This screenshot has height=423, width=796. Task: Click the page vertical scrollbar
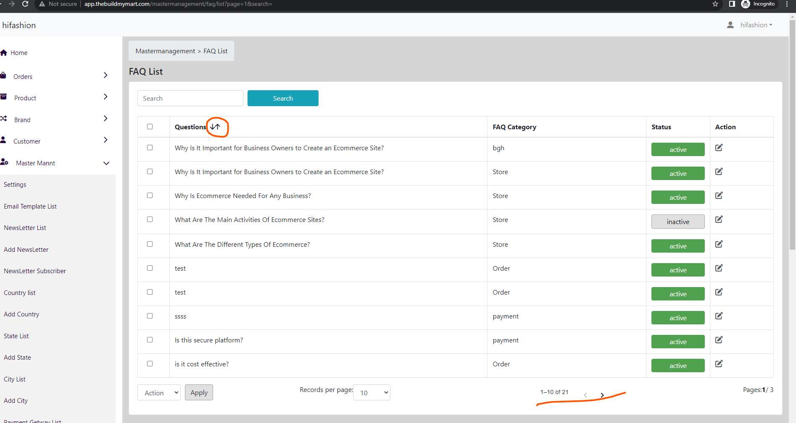(x=792, y=134)
